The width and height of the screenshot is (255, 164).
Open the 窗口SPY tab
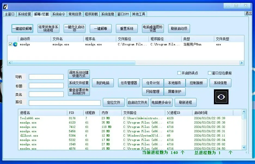click(x=123, y=14)
